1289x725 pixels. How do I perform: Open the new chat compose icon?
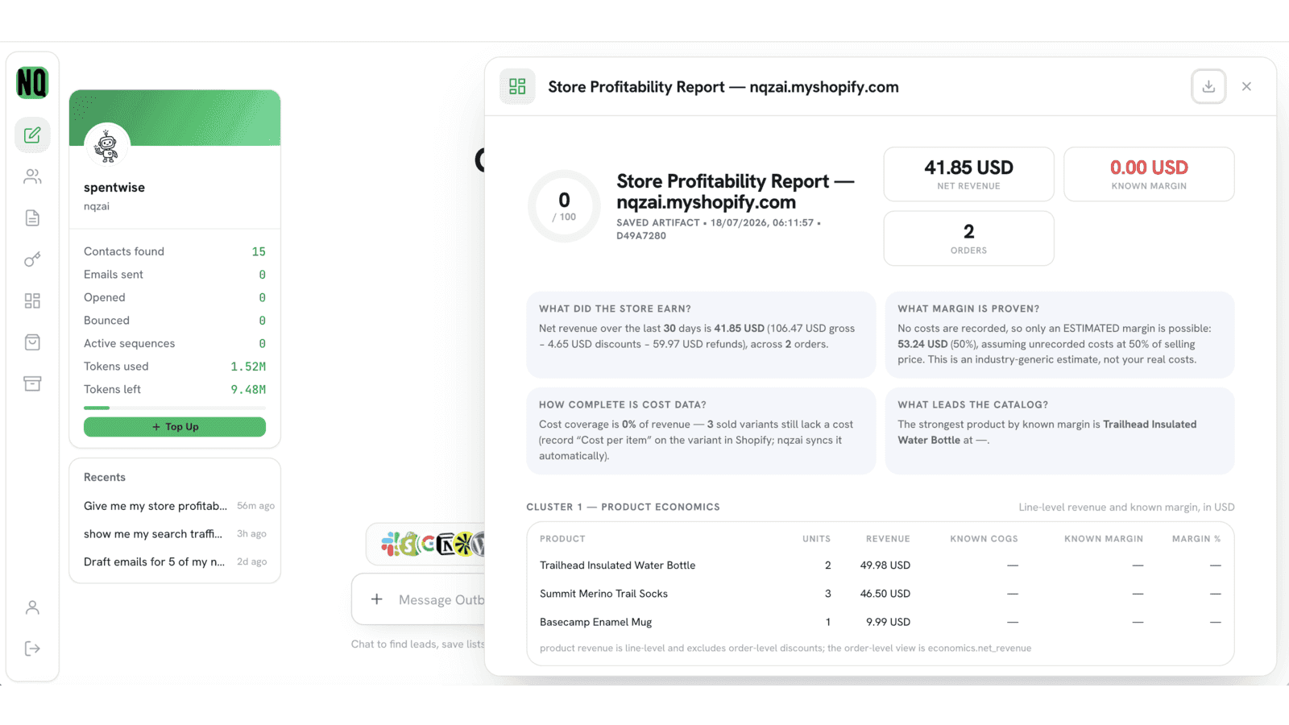point(32,135)
